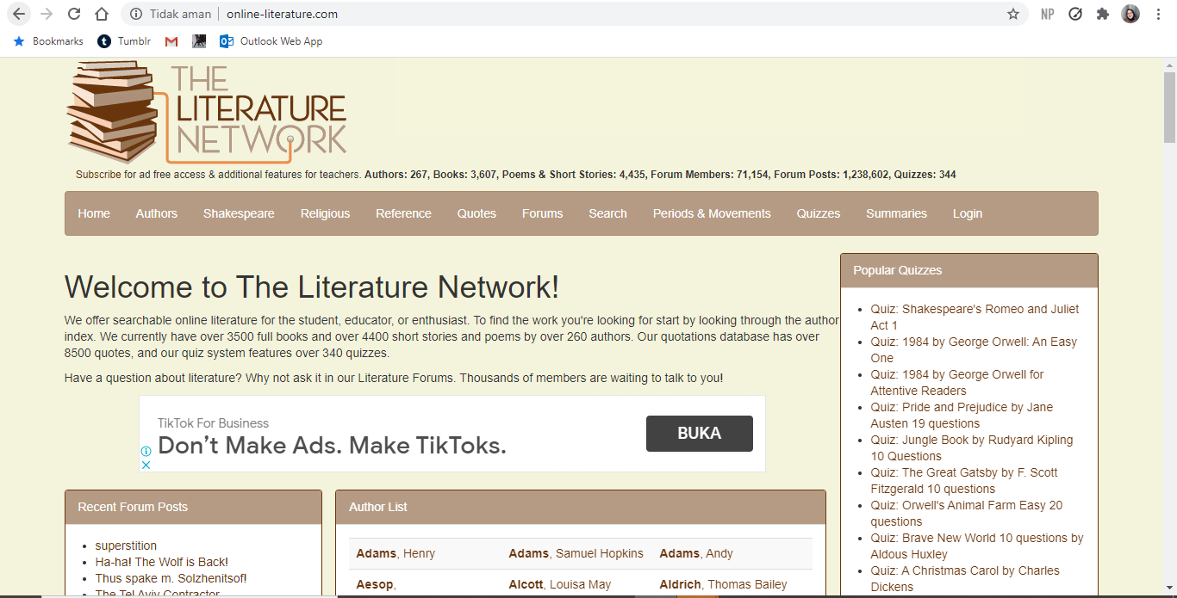Open Chrome's three-dot menu
Viewport: 1177px width, 598px height.
click(x=1159, y=14)
